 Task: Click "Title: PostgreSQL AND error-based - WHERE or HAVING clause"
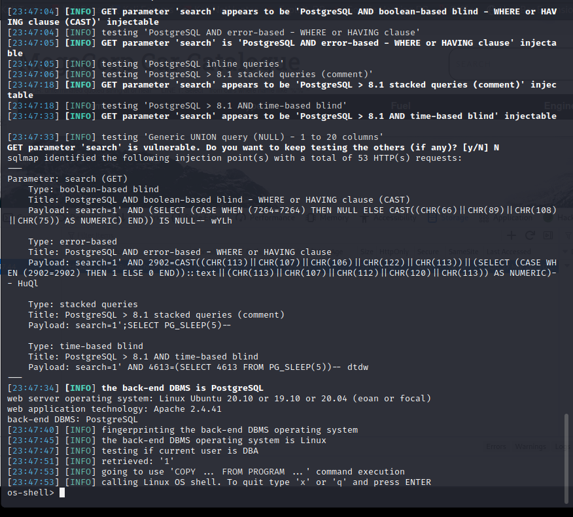(180, 252)
